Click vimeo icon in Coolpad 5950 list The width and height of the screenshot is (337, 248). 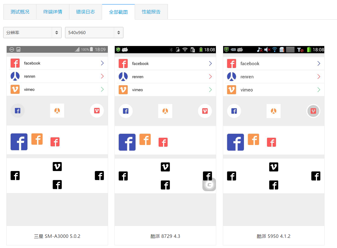point(232,90)
